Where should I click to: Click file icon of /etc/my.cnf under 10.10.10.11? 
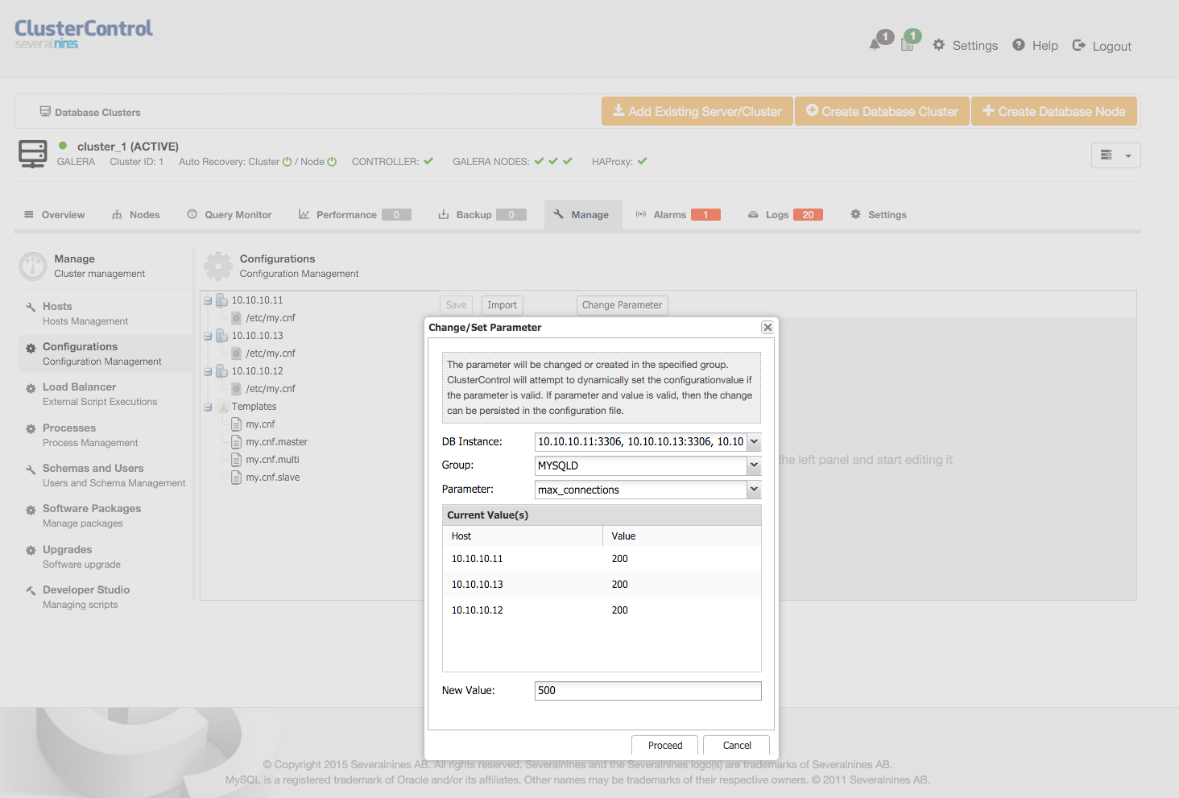click(x=237, y=318)
